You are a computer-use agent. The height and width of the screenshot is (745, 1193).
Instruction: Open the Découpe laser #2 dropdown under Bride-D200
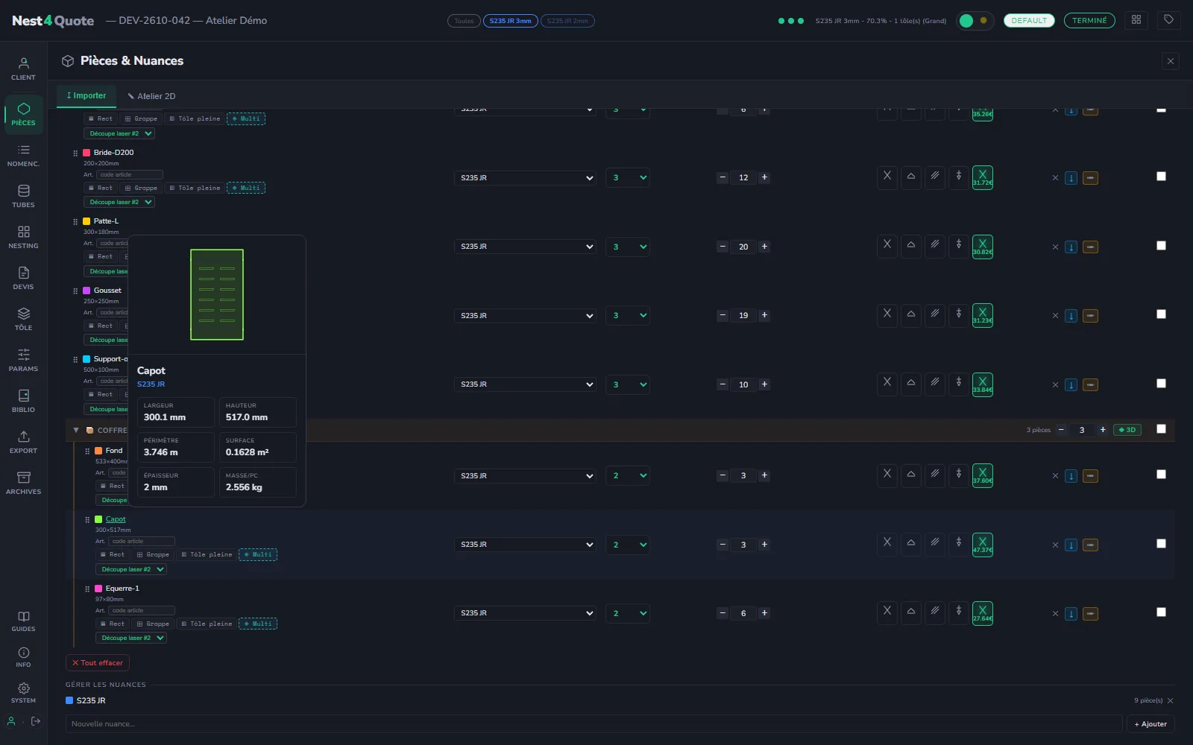coord(119,203)
